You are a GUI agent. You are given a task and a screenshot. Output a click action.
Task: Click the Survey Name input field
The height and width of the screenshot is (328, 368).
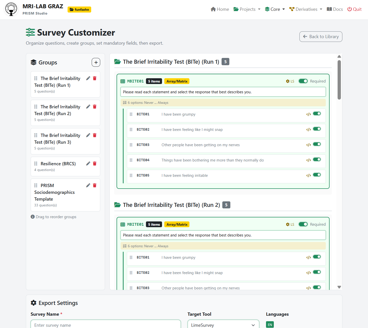(106, 325)
